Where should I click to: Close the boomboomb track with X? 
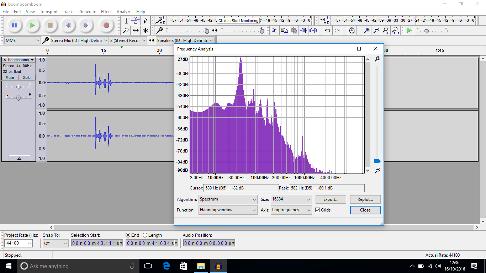[5, 60]
